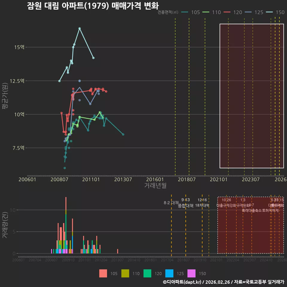287x287 pixels.
Task: Click the 110 green line swatch in top legend
Action: 206,12
